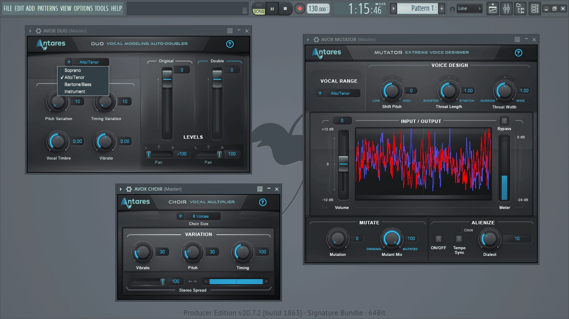This screenshot has height=319, width=569.
Task: Toggle PAT/SONG playback mode
Action: coord(259,8)
